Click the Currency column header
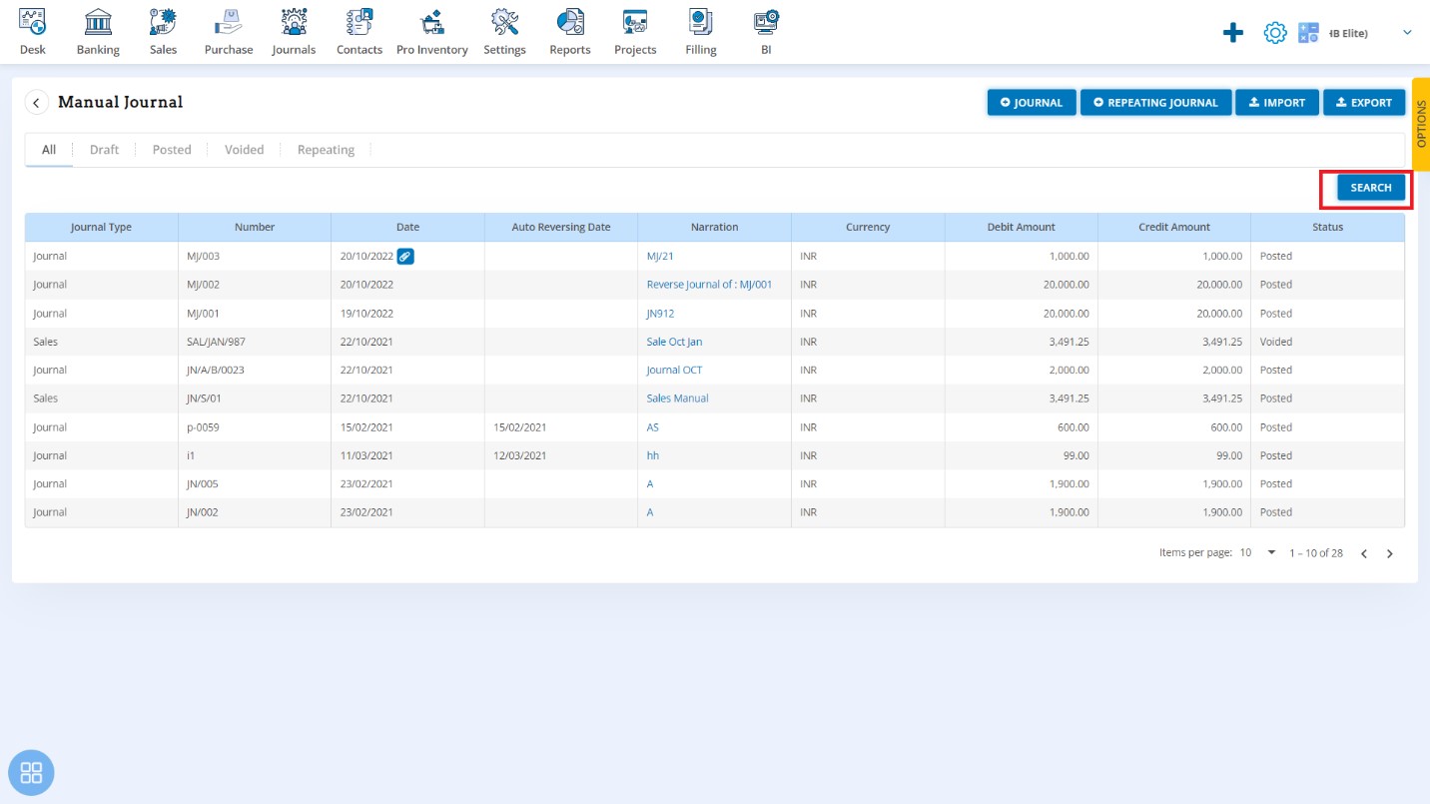Screen dimensions: 1430x804 tap(868, 227)
